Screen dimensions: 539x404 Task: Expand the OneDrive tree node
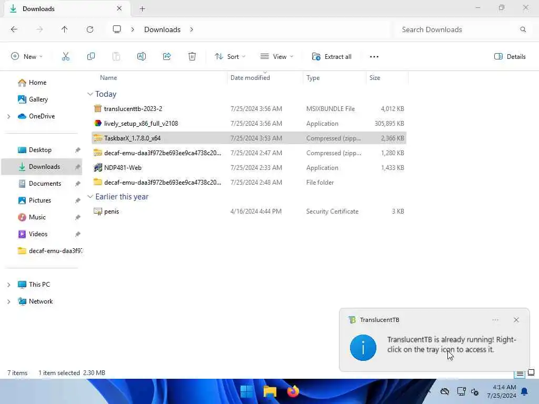pos(9,116)
